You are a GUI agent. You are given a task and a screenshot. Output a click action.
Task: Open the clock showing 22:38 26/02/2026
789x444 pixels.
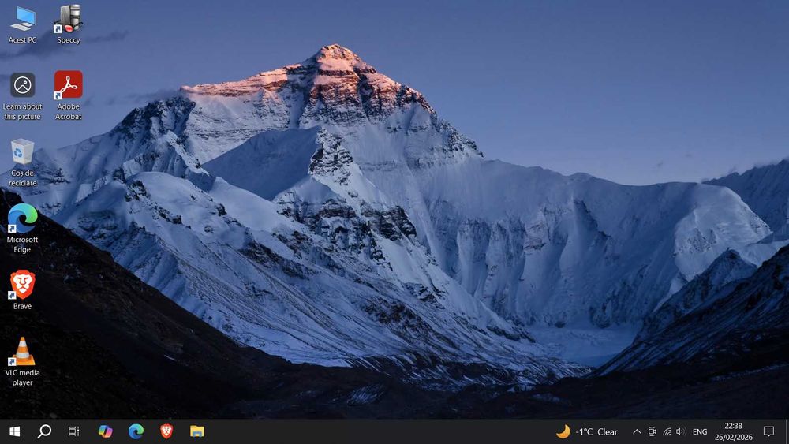click(x=734, y=431)
